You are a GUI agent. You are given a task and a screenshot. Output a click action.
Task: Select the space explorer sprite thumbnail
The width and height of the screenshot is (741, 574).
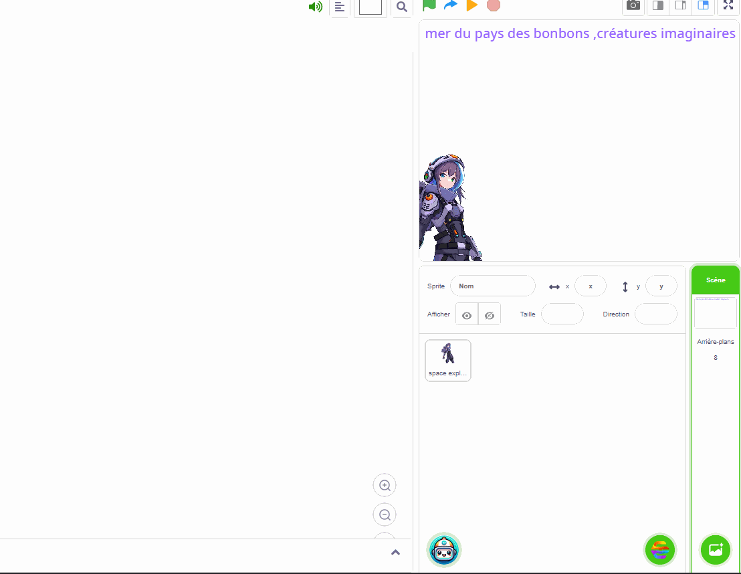tap(448, 360)
